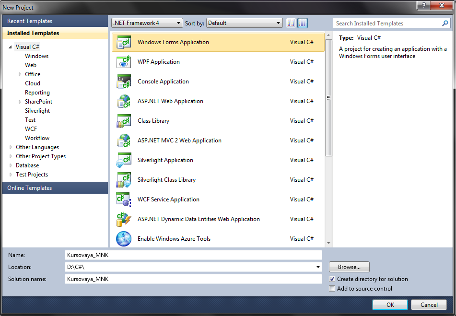Select the Windows category under Visual C#

(36, 56)
